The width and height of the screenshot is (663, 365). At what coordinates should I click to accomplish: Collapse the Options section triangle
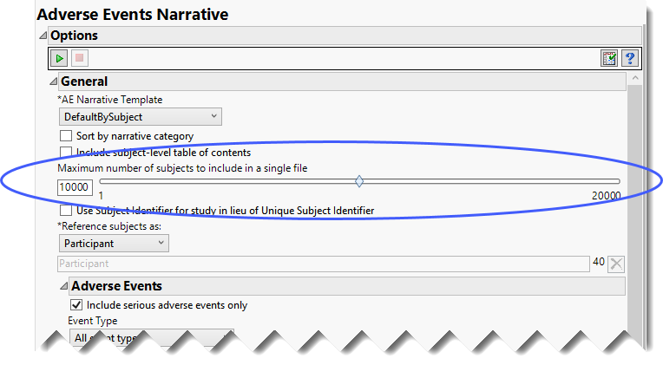[x=43, y=36]
